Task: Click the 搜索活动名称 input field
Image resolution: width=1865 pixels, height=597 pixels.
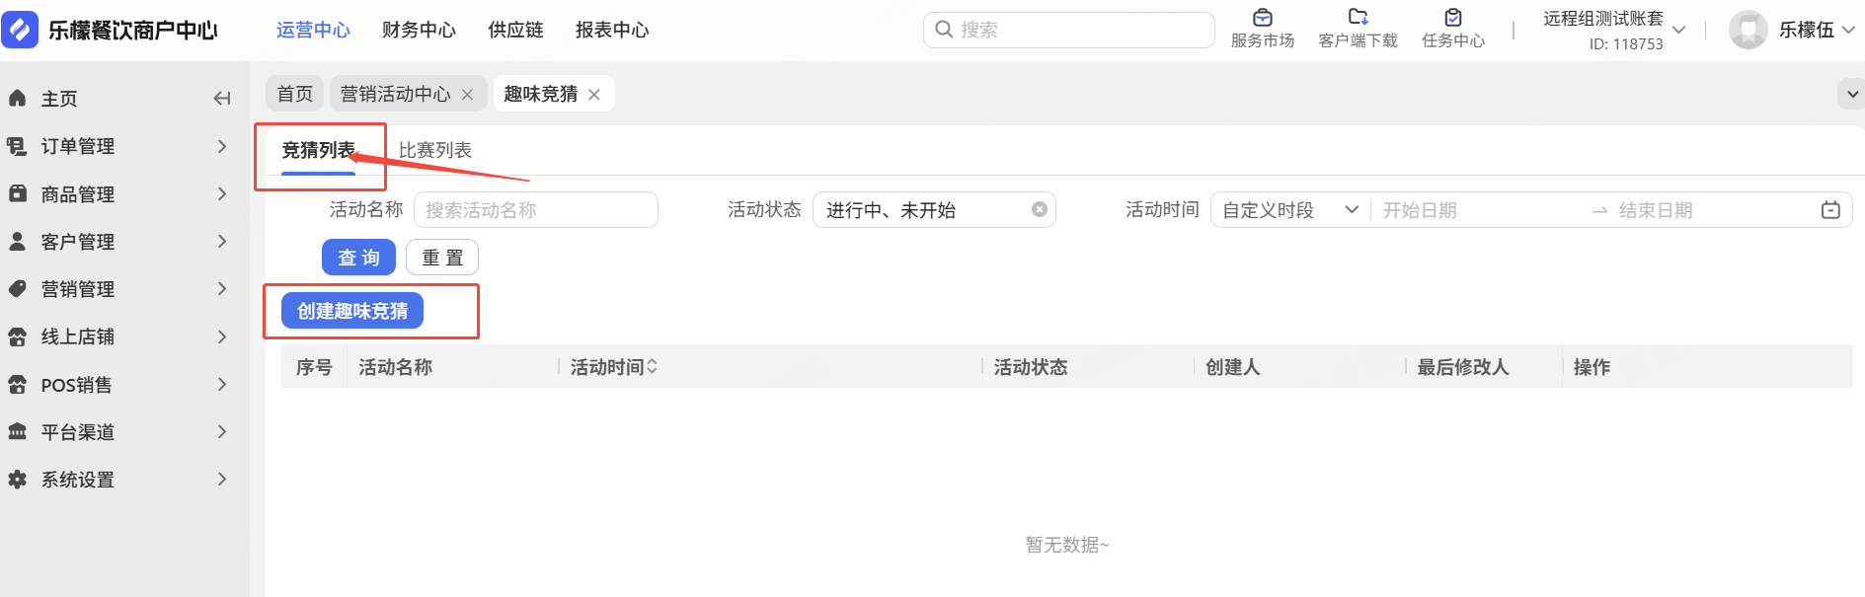Action: [x=535, y=210]
